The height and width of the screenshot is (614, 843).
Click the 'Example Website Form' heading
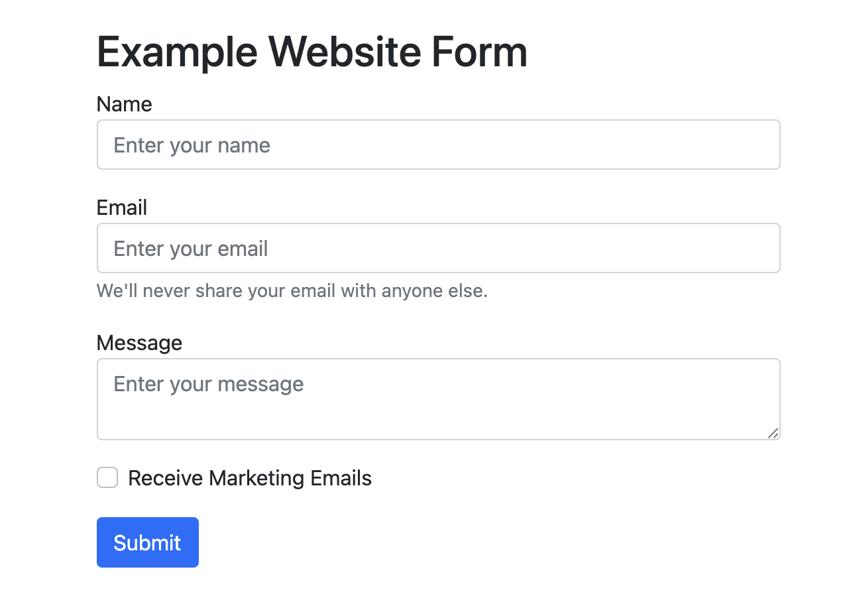click(x=312, y=52)
